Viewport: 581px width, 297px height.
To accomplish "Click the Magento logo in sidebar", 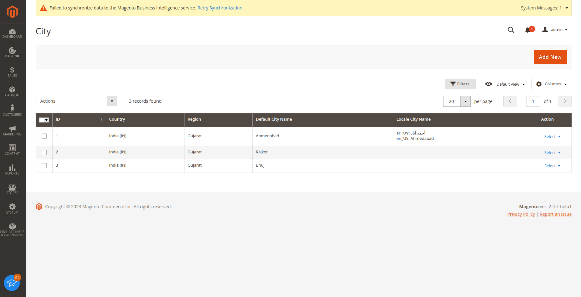I will (12, 12).
